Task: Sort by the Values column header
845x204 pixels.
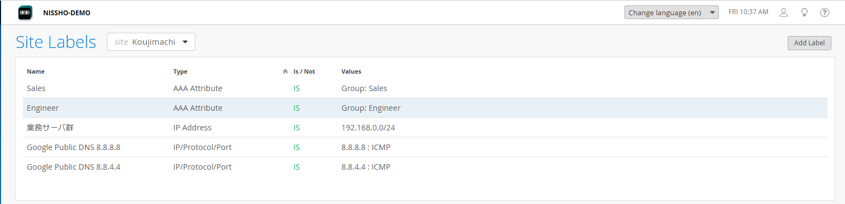Action: [x=351, y=71]
